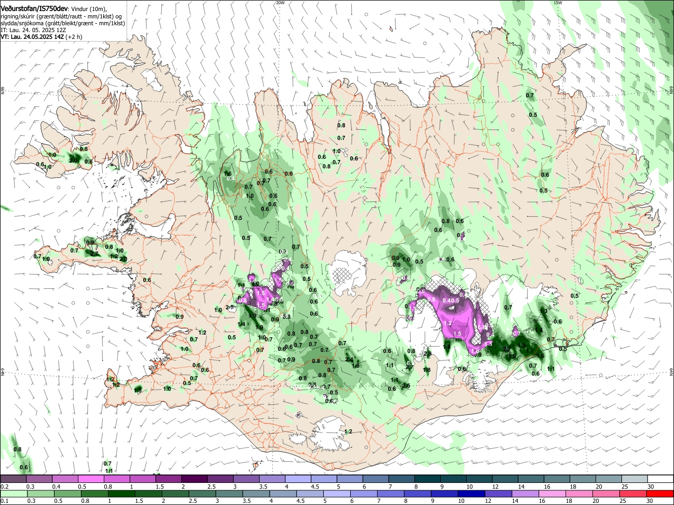Pick the white 30 snow swatch

click(x=660, y=479)
